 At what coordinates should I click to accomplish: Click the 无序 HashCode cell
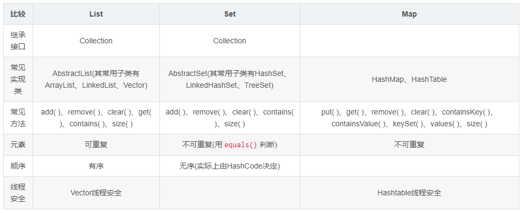pos(230,166)
